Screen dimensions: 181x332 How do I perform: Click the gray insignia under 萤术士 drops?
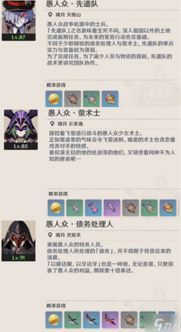[x=131, y=208]
